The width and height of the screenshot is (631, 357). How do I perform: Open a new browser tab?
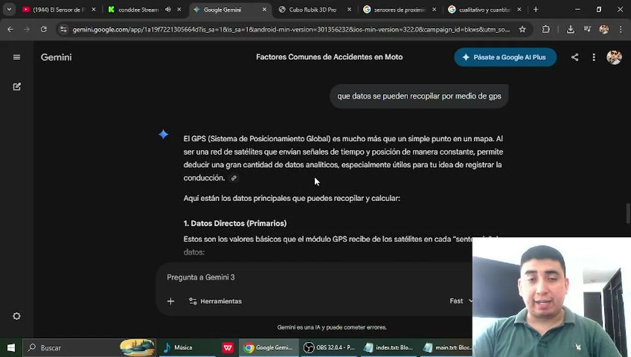(536, 9)
